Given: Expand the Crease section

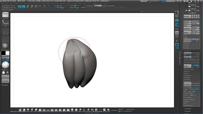Looking at the screenshot, I should click(186, 73).
